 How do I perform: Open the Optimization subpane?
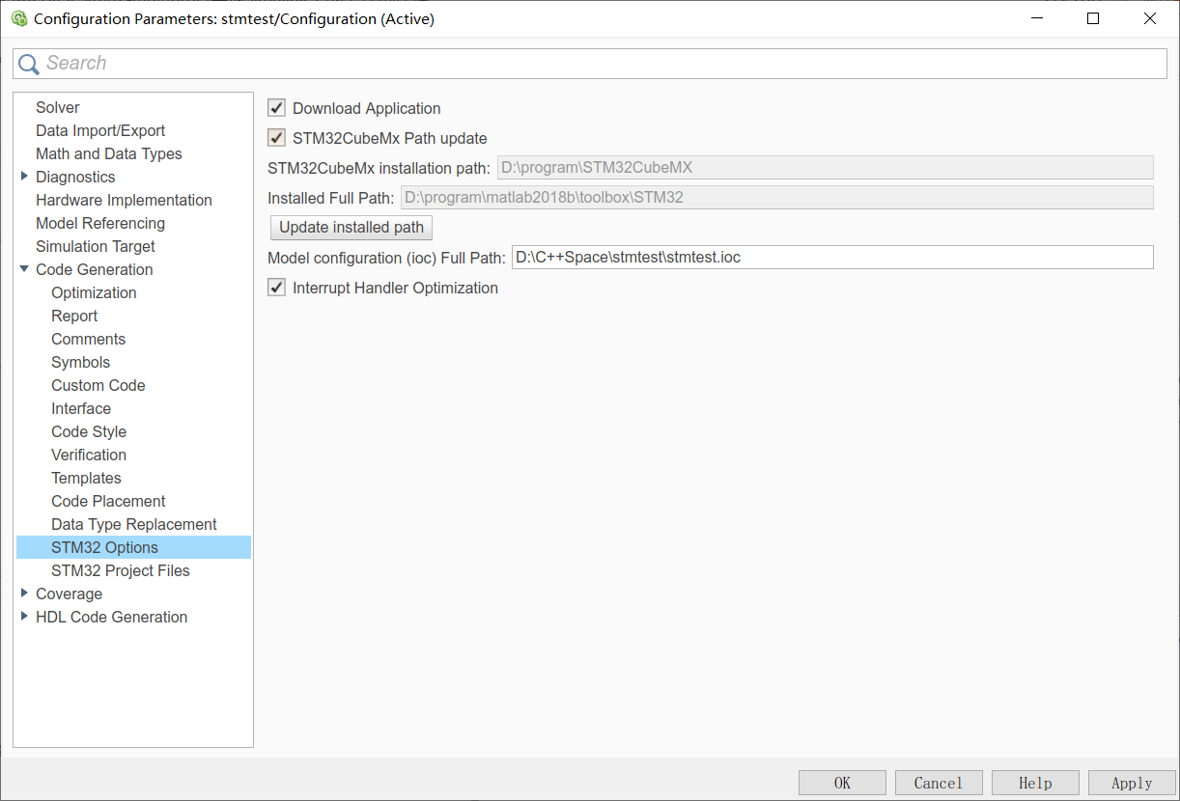(94, 292)
